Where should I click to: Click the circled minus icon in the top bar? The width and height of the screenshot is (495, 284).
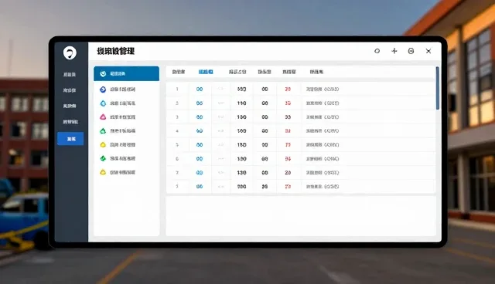click(411, 51)
